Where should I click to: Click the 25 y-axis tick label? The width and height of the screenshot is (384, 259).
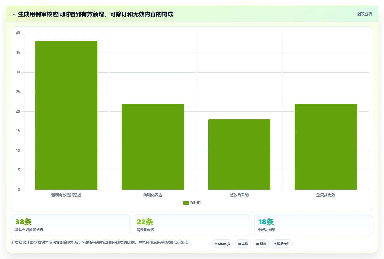tap(18, 92)
